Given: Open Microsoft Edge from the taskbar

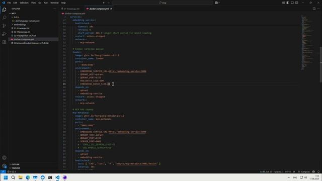Looking at the screenshot, I should tap(28, 177).
